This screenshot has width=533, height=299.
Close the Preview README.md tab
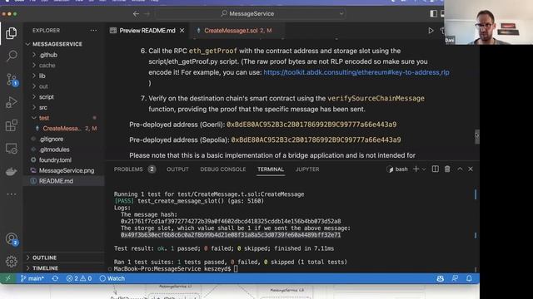pyautogui.click(x=182, y=31)
